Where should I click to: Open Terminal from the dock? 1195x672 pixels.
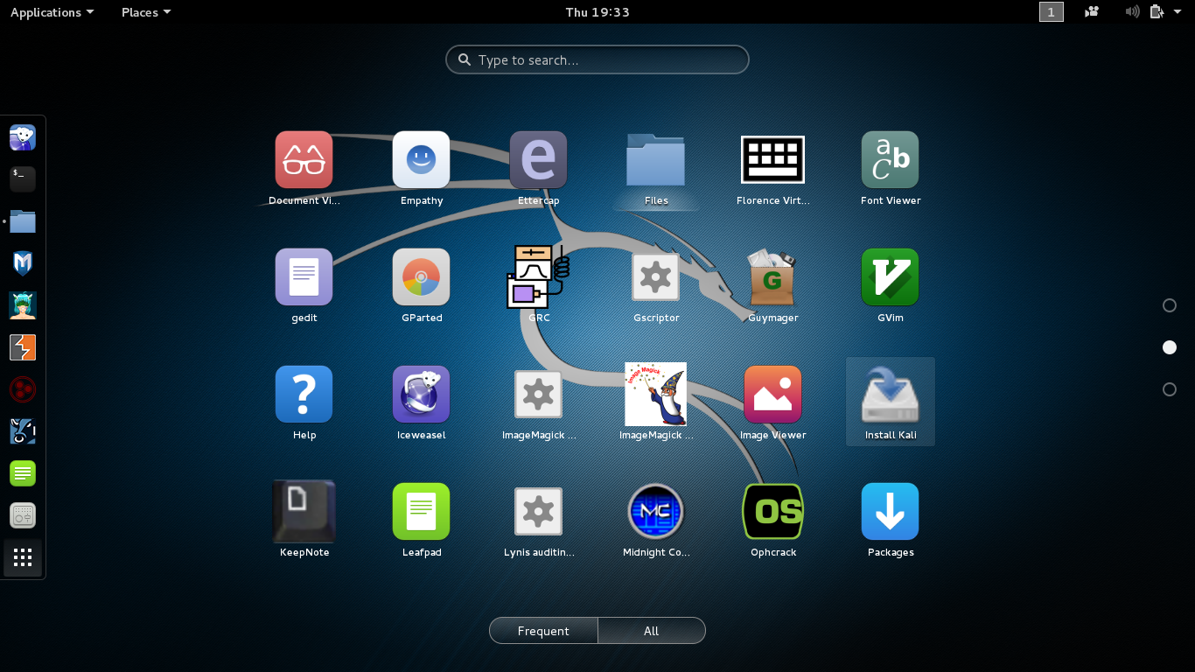coord(23,179)
